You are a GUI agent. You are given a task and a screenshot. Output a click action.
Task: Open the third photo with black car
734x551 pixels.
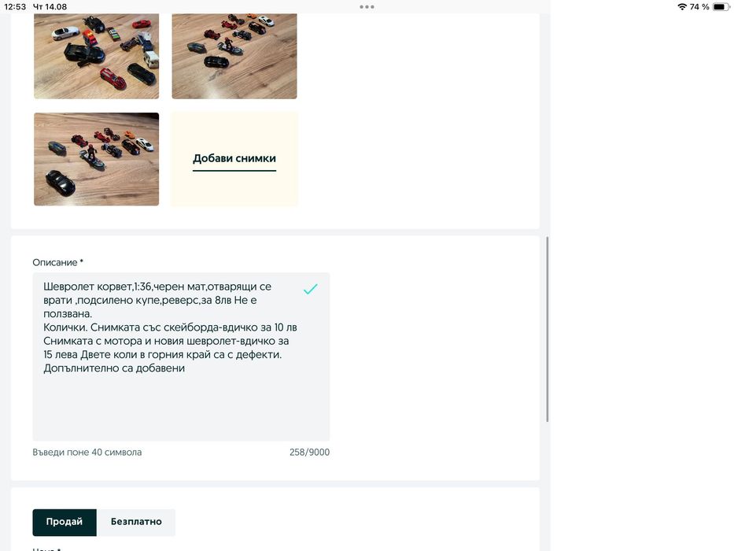97,159
